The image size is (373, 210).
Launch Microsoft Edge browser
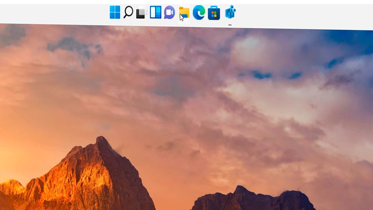click(x=199, y=13)
